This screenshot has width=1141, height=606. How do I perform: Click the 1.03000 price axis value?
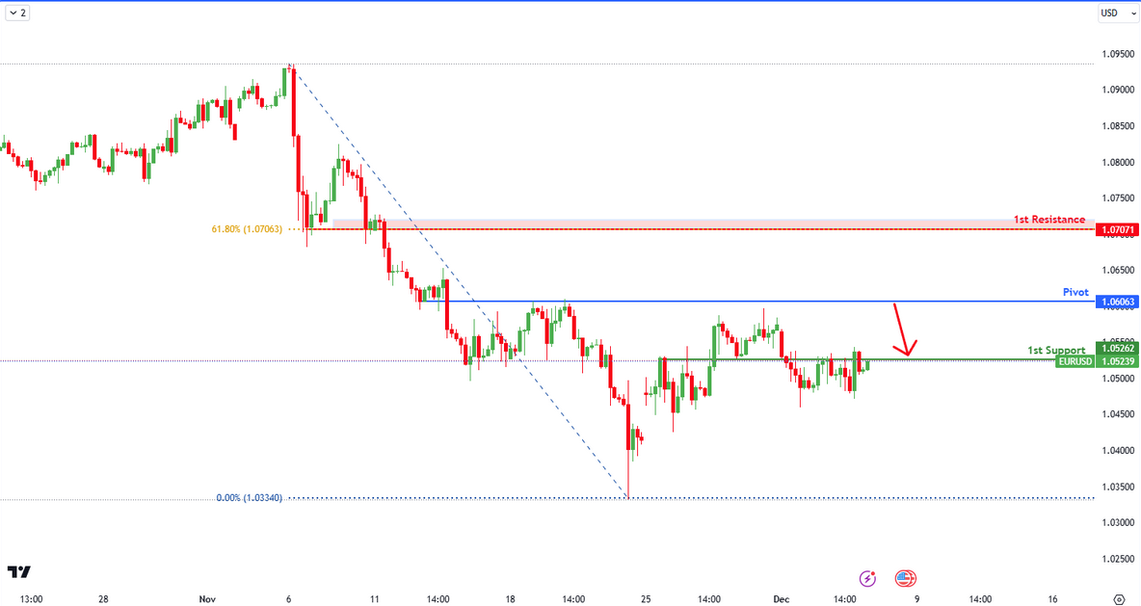[x=1118, y=522]
